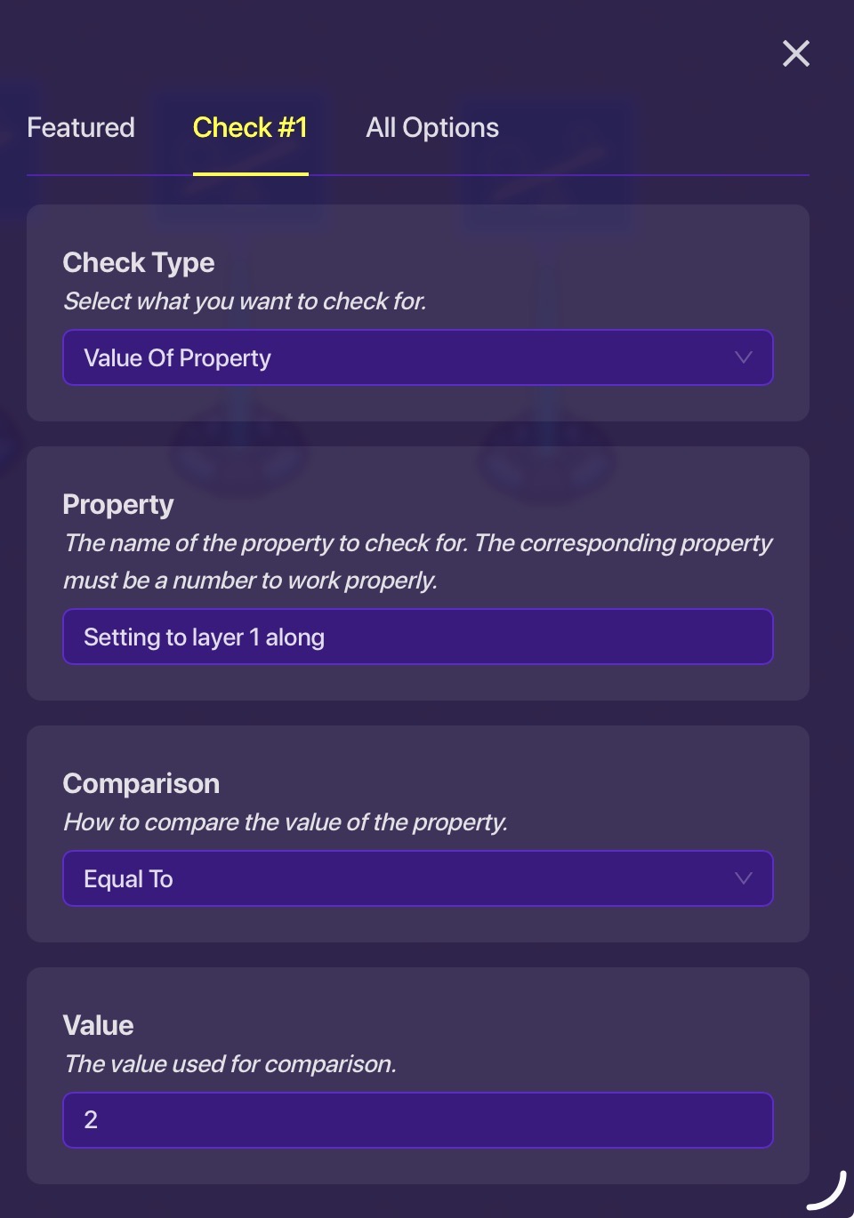This screenshot has height=1218, width=854.
Task: Focus the Property name input field
Action: point(418,637)
